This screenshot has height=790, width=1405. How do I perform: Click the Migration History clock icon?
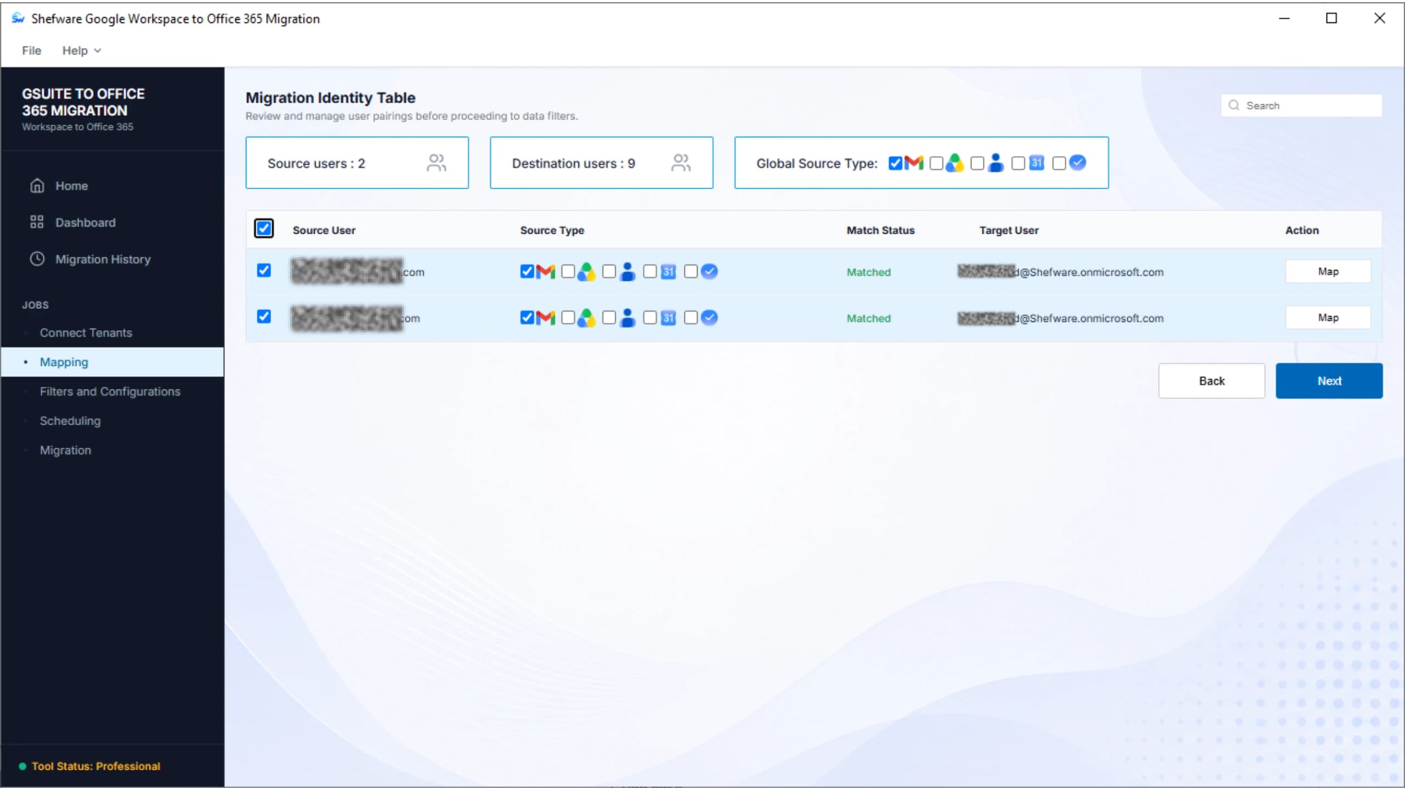(37, 259)
